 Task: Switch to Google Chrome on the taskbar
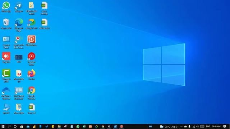click(103, 126)
